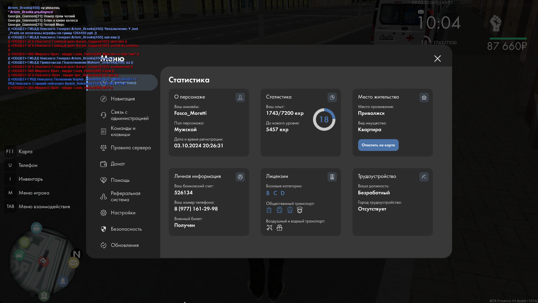
Task: Close the Меню window with X
Action: pos(437,58)
